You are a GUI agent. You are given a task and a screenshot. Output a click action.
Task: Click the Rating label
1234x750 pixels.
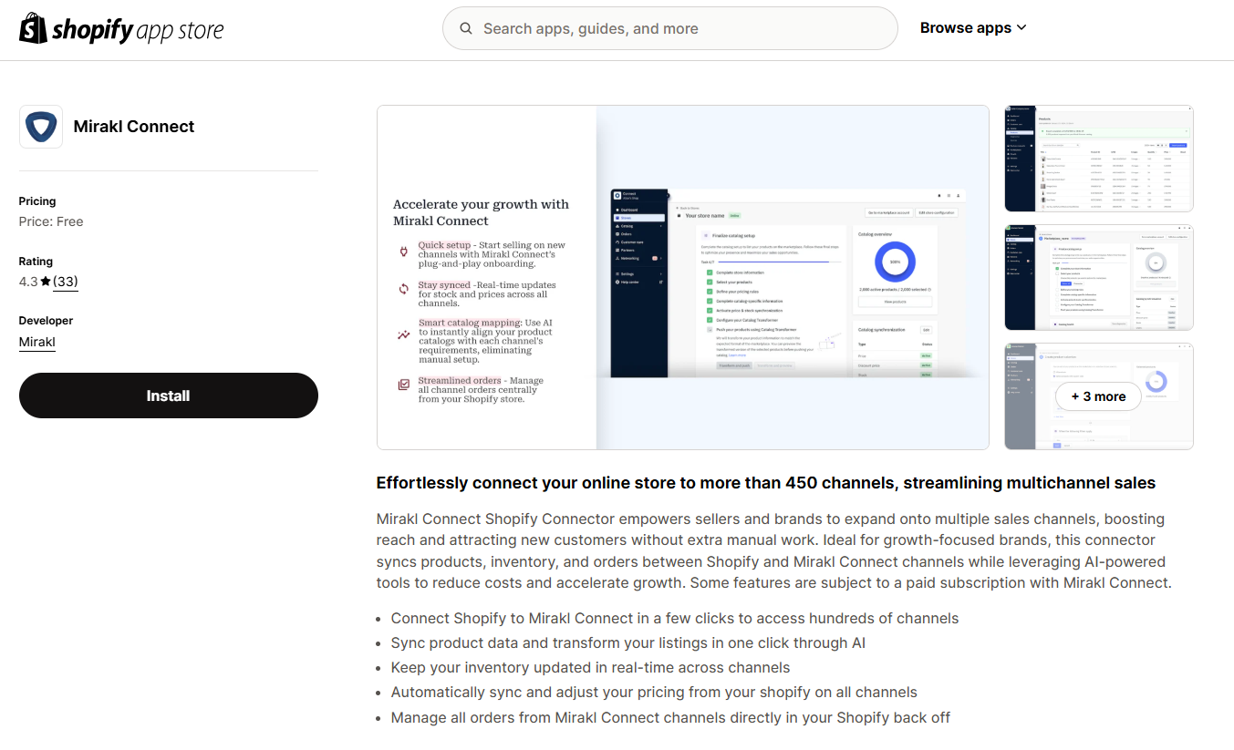[36, 262]
